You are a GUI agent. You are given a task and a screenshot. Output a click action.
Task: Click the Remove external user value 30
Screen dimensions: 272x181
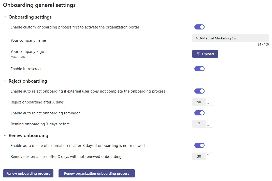coord(199,156)
